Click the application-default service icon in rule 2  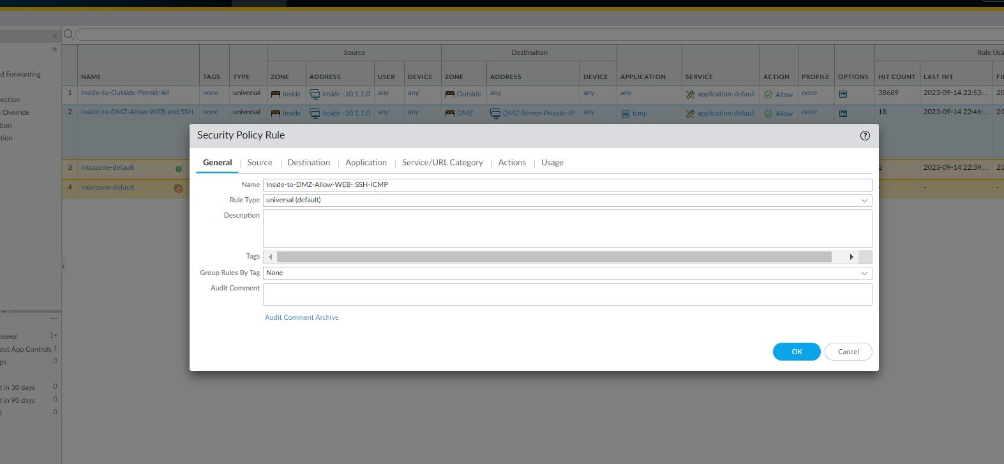690,114
